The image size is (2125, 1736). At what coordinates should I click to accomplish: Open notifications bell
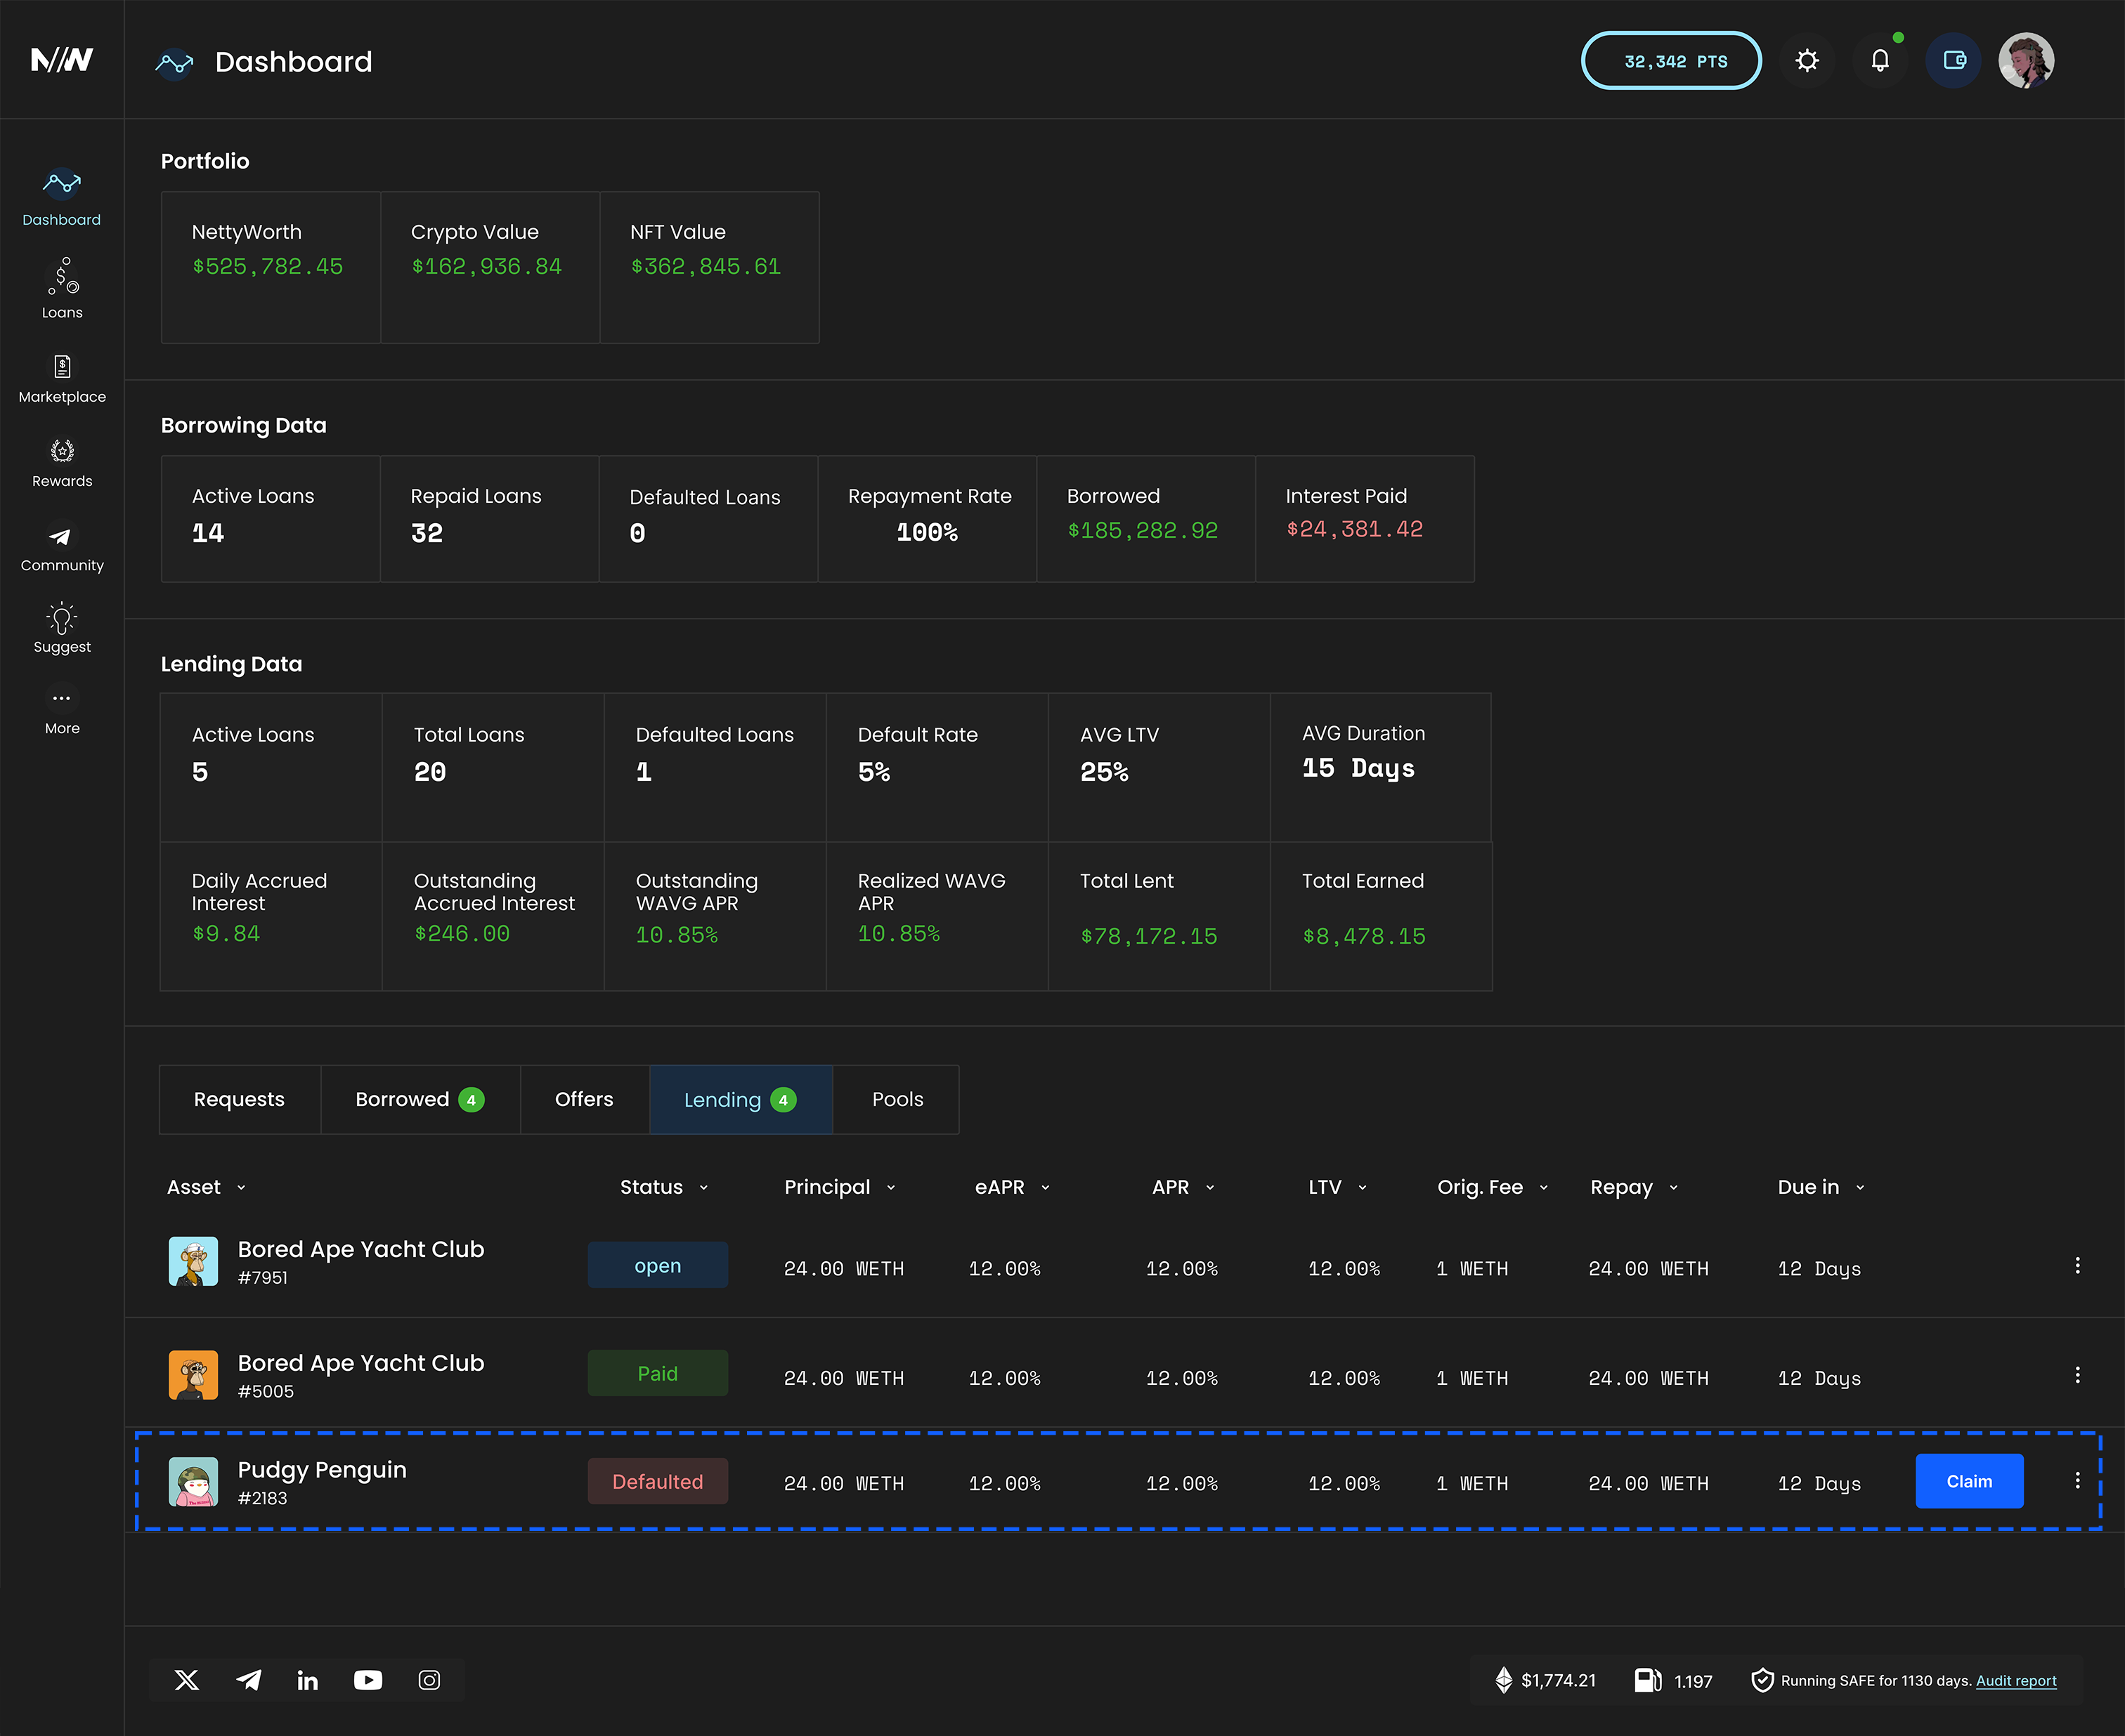[1880, 61]
